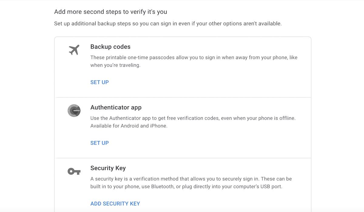Click the "Use the Authenticator app" text line
The height and width of the screenshot is (212, 364).
point(193,118)
